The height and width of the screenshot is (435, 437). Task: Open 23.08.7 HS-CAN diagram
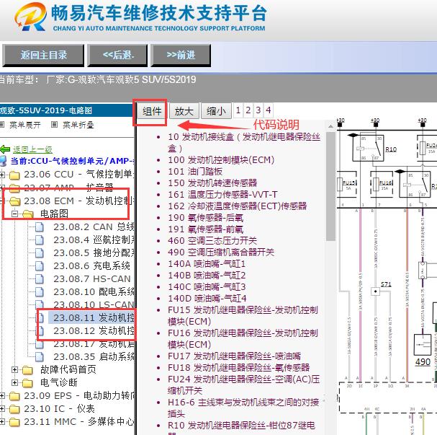[x=92, y=279]
